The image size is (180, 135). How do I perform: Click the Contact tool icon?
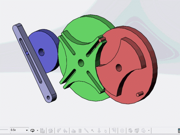[x=99, y=130]
